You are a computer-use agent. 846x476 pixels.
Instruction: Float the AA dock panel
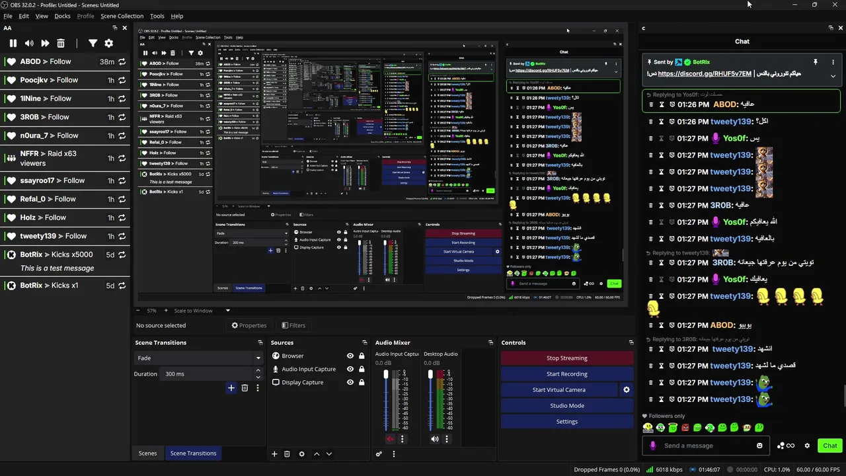tap(115, 28)
